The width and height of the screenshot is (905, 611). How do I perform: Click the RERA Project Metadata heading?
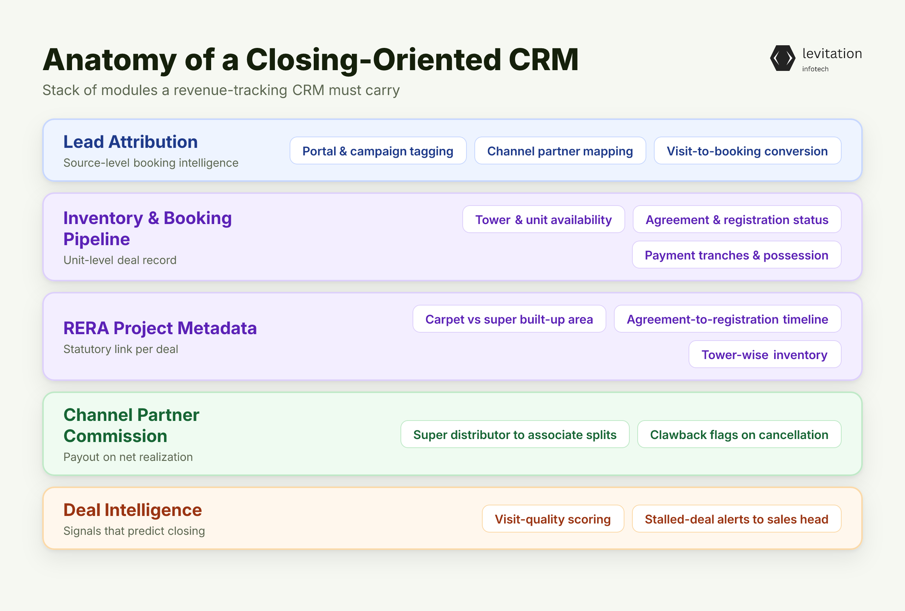tap(160, 328)
